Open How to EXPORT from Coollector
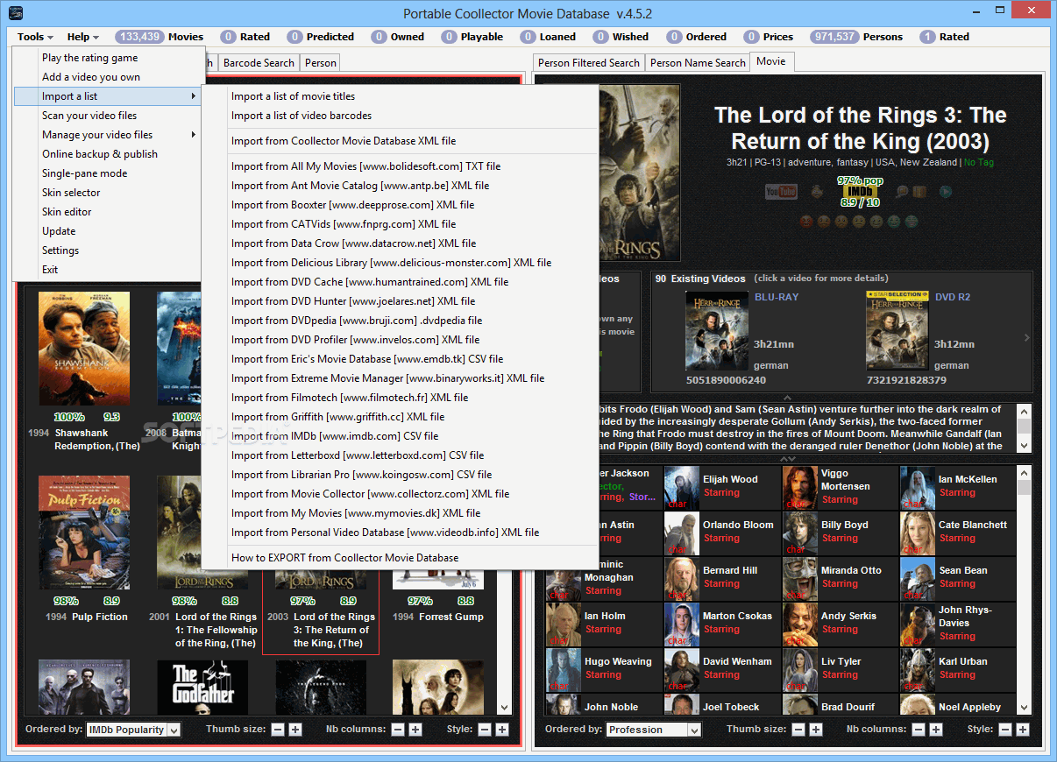 coord(400,558)
